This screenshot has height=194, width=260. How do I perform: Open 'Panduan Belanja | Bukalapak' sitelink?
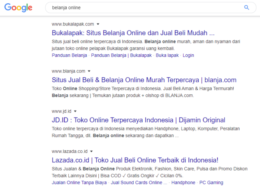[121, 55]
